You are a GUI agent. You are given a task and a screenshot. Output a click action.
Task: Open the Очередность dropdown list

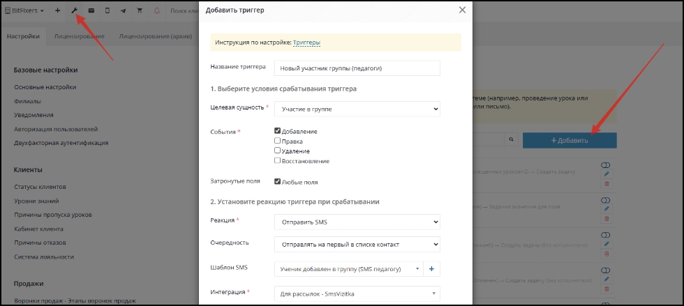pyautogui.click(x=357, y=245)
